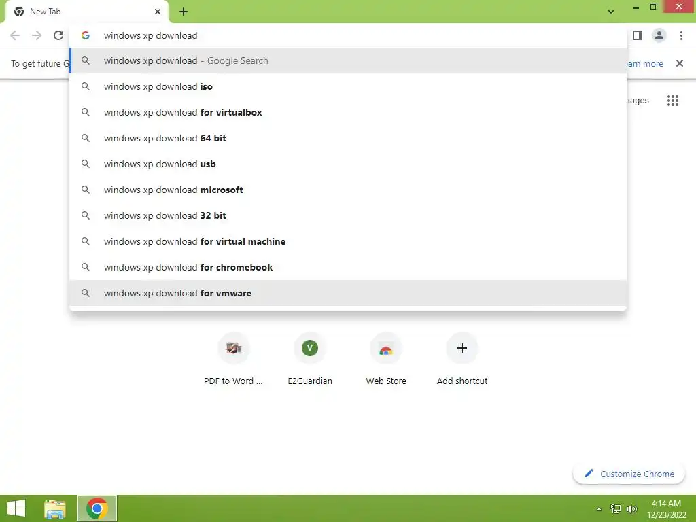
Task: Select 'for virtual machine' suggestion
Action: (x=348, y=241)
